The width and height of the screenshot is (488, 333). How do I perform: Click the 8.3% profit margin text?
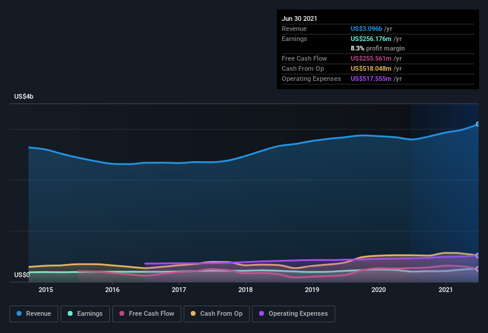pyautogui.click(x=378, y=48)
